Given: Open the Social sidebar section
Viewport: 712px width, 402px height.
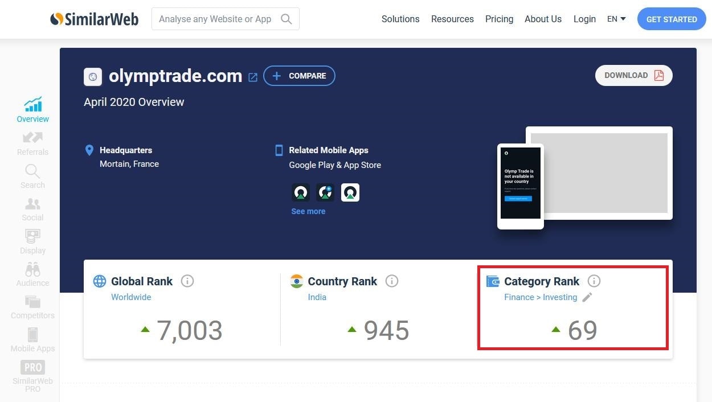Looking at the screenshot, I should pyautogui.click(x=32, y=209).
